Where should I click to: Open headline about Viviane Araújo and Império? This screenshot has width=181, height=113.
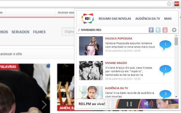coord(129,71)
